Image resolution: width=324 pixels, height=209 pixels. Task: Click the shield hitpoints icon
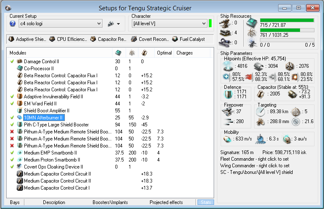pos(228,66)
